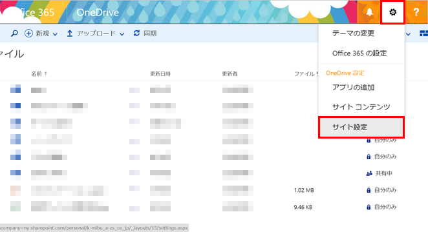
Task: Click the search magnifier icon
Action: coord(14,34)
